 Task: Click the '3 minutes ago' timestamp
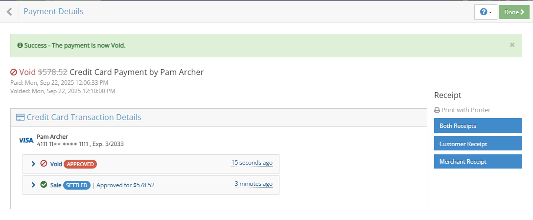pyautogui.click(x=254, y=184)
